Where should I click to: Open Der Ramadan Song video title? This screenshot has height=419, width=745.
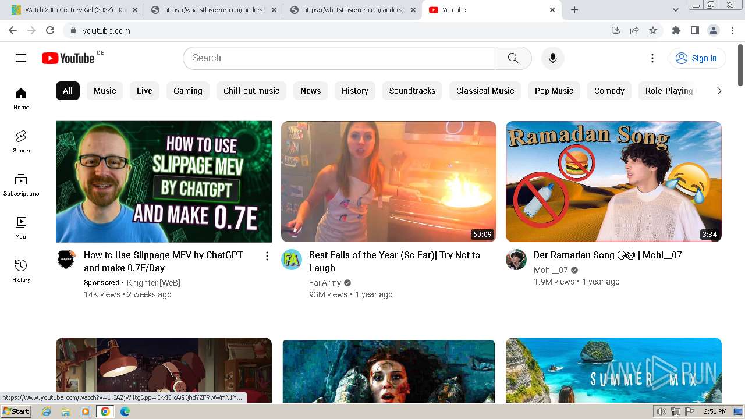[x=608, y=255]
